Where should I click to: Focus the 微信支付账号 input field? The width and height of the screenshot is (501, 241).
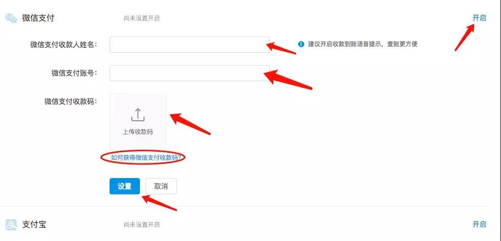190,73
